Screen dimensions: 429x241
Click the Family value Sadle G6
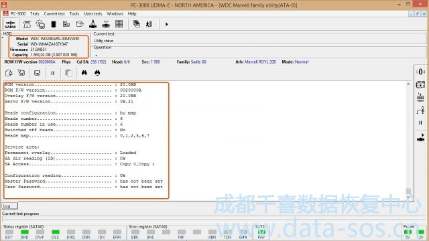point(198,62)
